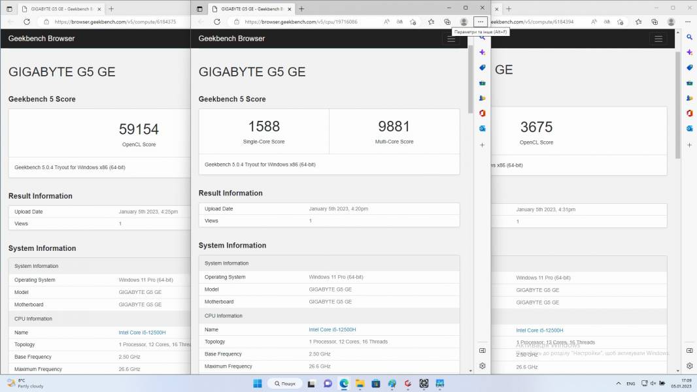Click vertical scrollbar in right window

[678, 105]
